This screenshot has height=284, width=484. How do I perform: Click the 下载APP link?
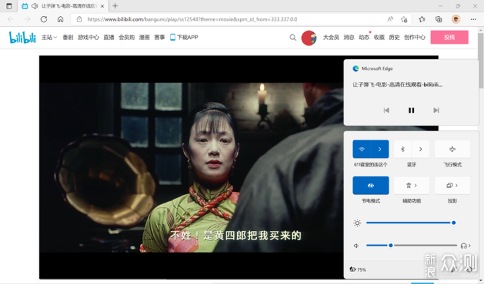[184, 38]
